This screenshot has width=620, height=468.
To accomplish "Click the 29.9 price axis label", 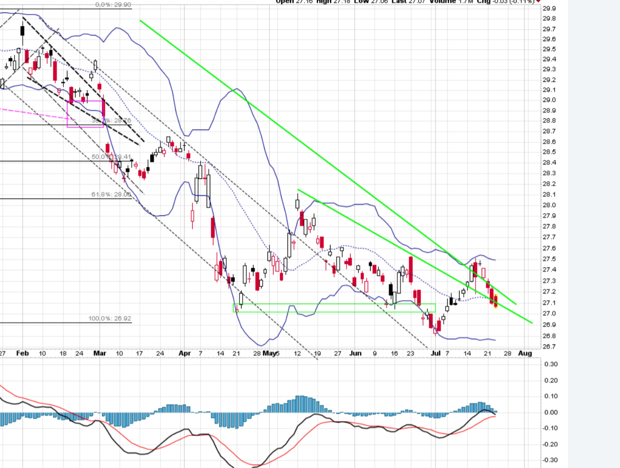I will (x=549, y=8).
